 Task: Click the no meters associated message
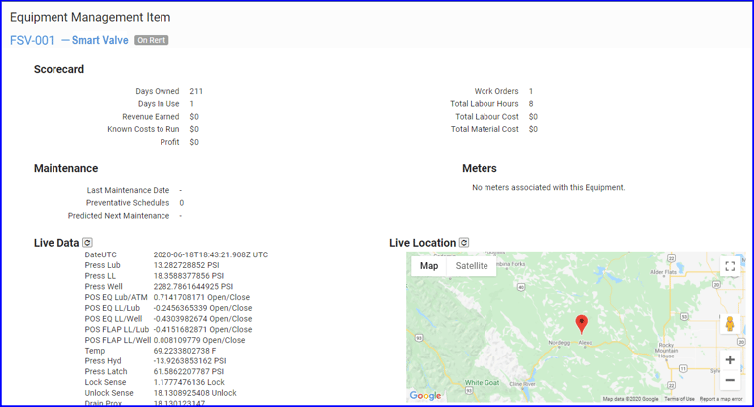(x=549, y=187)
